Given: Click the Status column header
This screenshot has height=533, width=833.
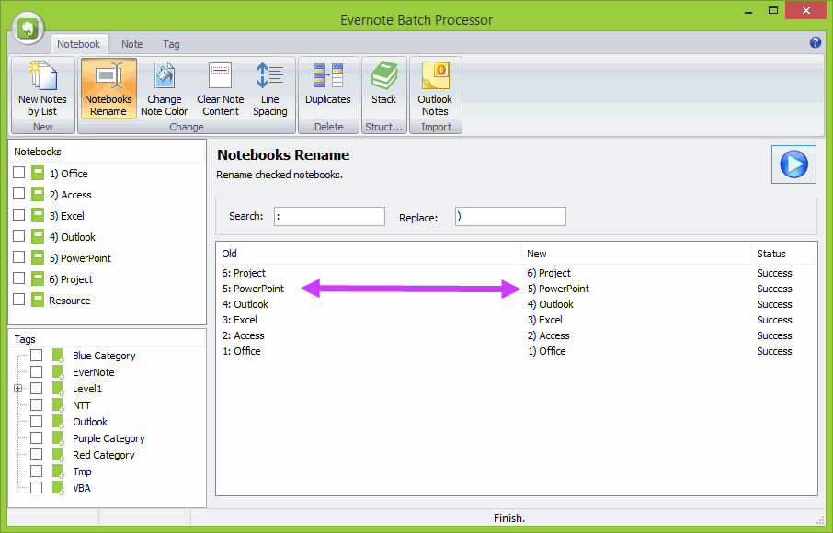Looking at the screenshot, I should (x=783, y=254).
